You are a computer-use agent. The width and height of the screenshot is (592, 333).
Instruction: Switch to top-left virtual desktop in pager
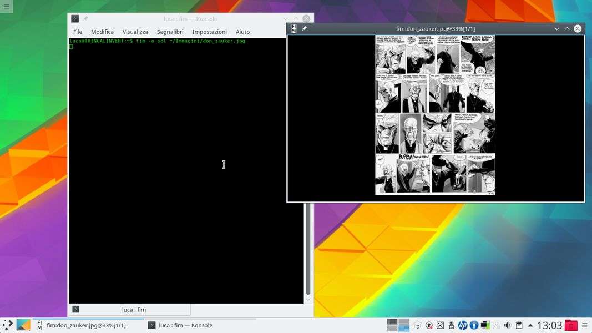tap(392, 322)
